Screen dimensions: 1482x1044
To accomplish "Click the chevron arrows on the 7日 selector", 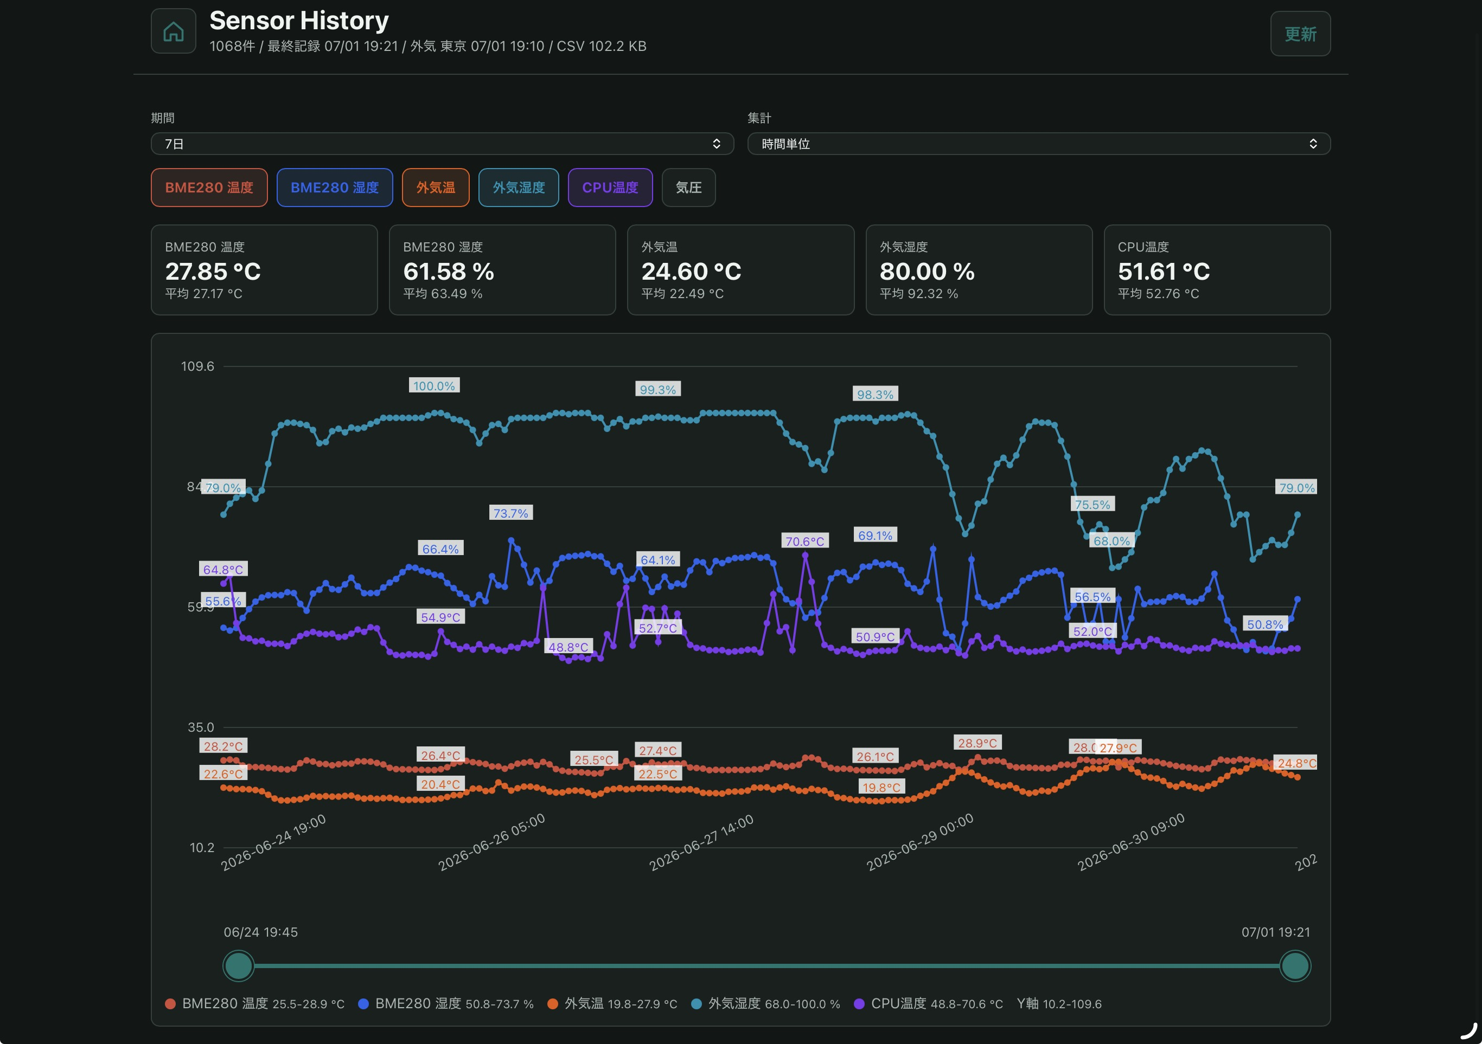I will [716, 144].
